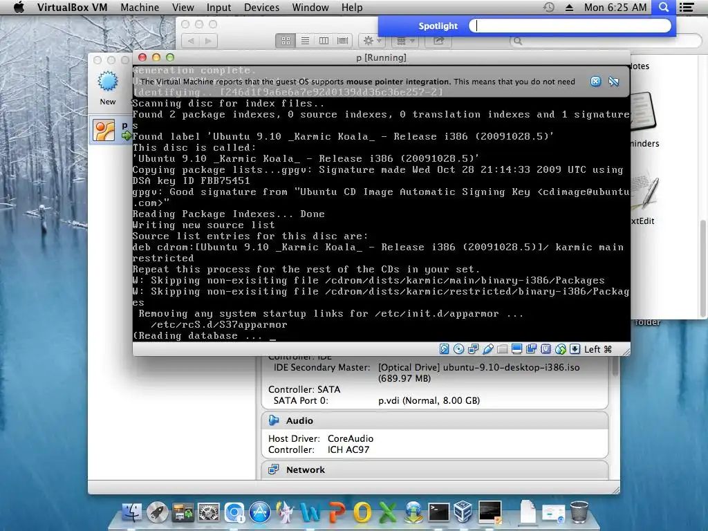The height and width of the screenshot is (531, 708).
Task: Click the hard disk activity status icon
Action: [445, 349]
